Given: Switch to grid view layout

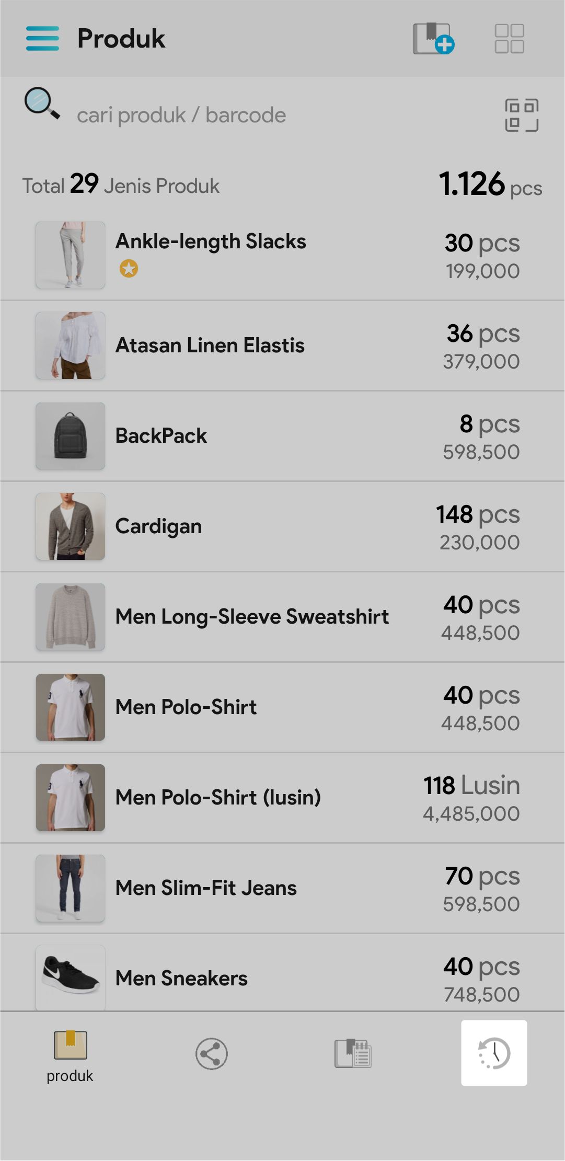Looking at the screenshot, I should pos(509,39).
